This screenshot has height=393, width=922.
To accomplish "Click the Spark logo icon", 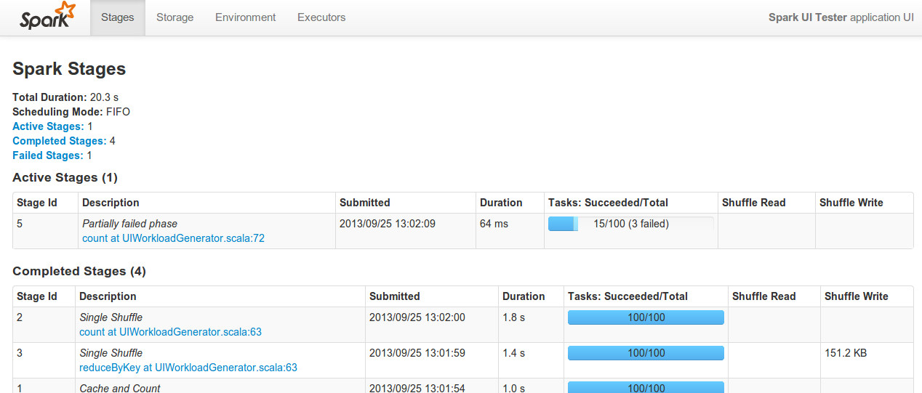I will point(48,16).
